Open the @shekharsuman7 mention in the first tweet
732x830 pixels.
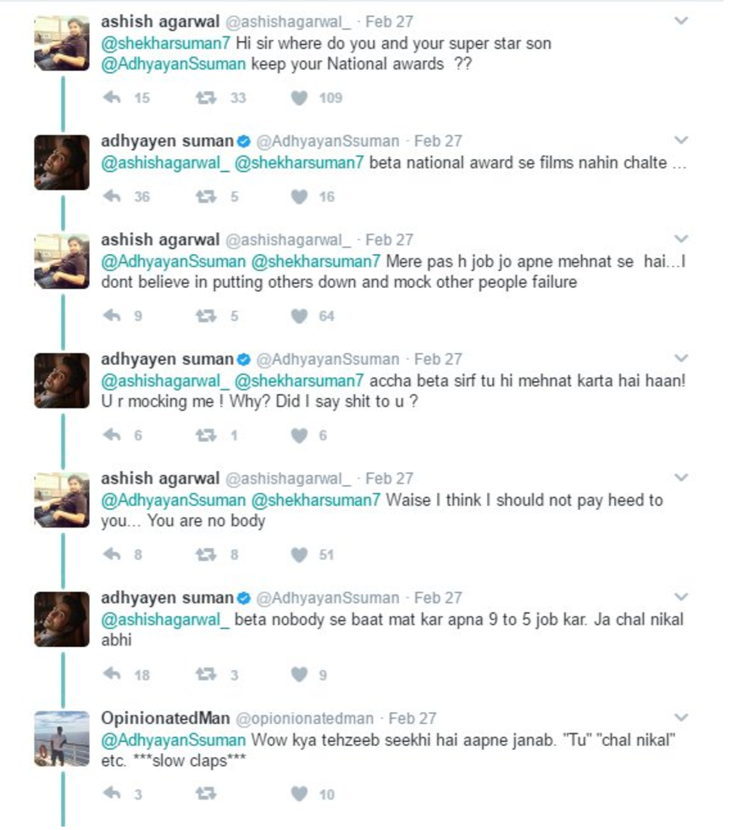coord(153,43)
